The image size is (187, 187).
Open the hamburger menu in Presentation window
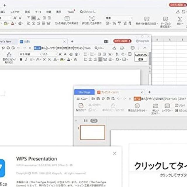(82, 99)
